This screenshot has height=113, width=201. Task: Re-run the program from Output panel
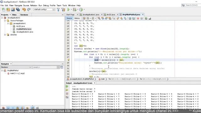[x=67, y=86]
